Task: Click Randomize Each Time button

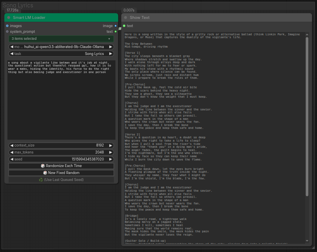Action: 61,166
